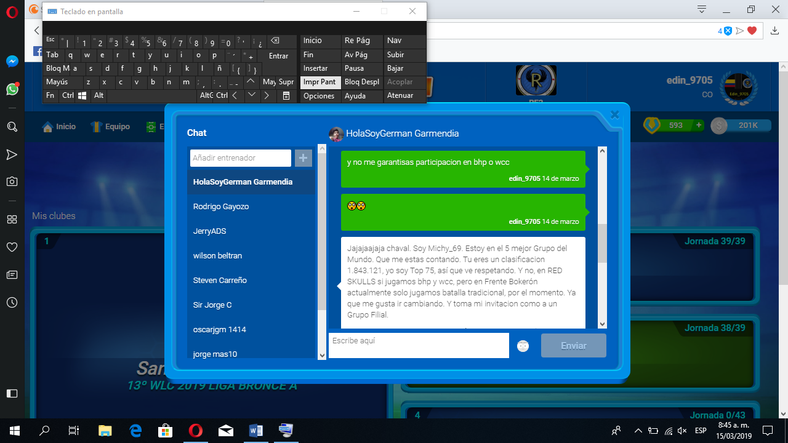This screenshot has width=788, height=443.
Task: Select Steven Carreño in chat list
Action: [251, 281]
